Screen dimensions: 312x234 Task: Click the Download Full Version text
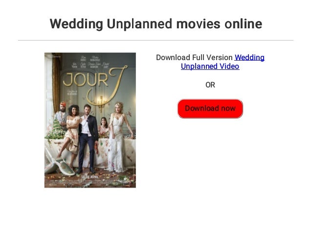pos(194,58)
